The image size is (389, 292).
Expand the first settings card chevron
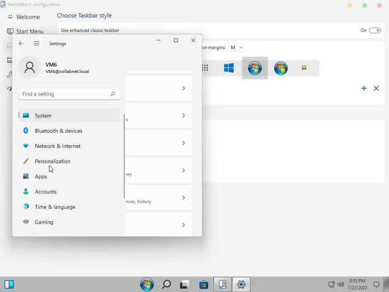[183, 88]
